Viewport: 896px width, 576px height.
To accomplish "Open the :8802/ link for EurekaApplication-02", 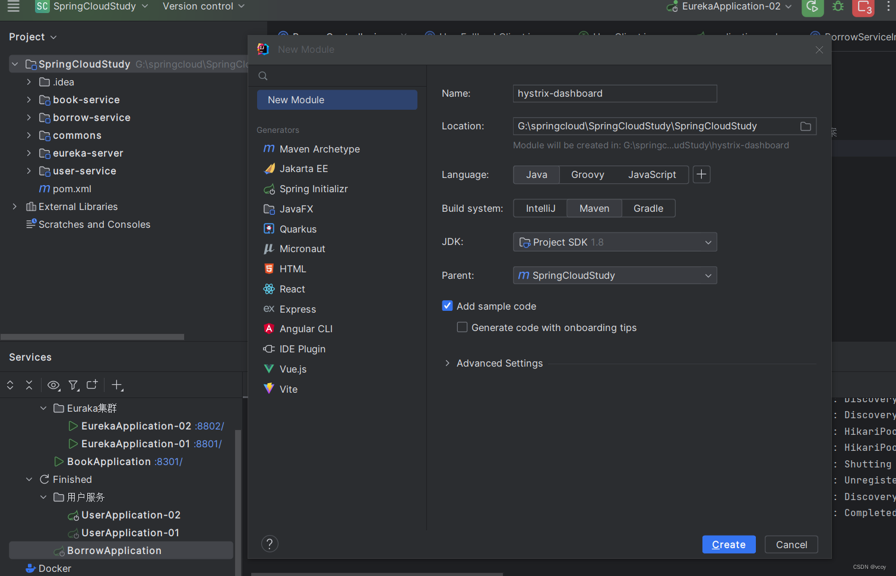I will tap(210, 426).
